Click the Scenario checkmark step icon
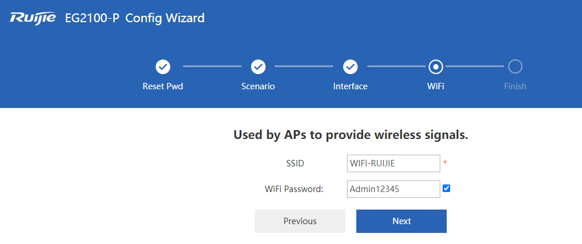 point(258,67)
